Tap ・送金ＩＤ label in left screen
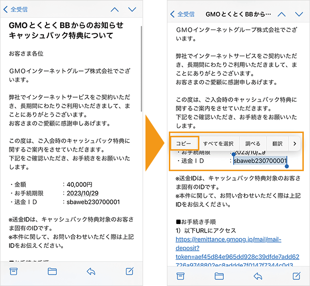 (x=23, y=202)
